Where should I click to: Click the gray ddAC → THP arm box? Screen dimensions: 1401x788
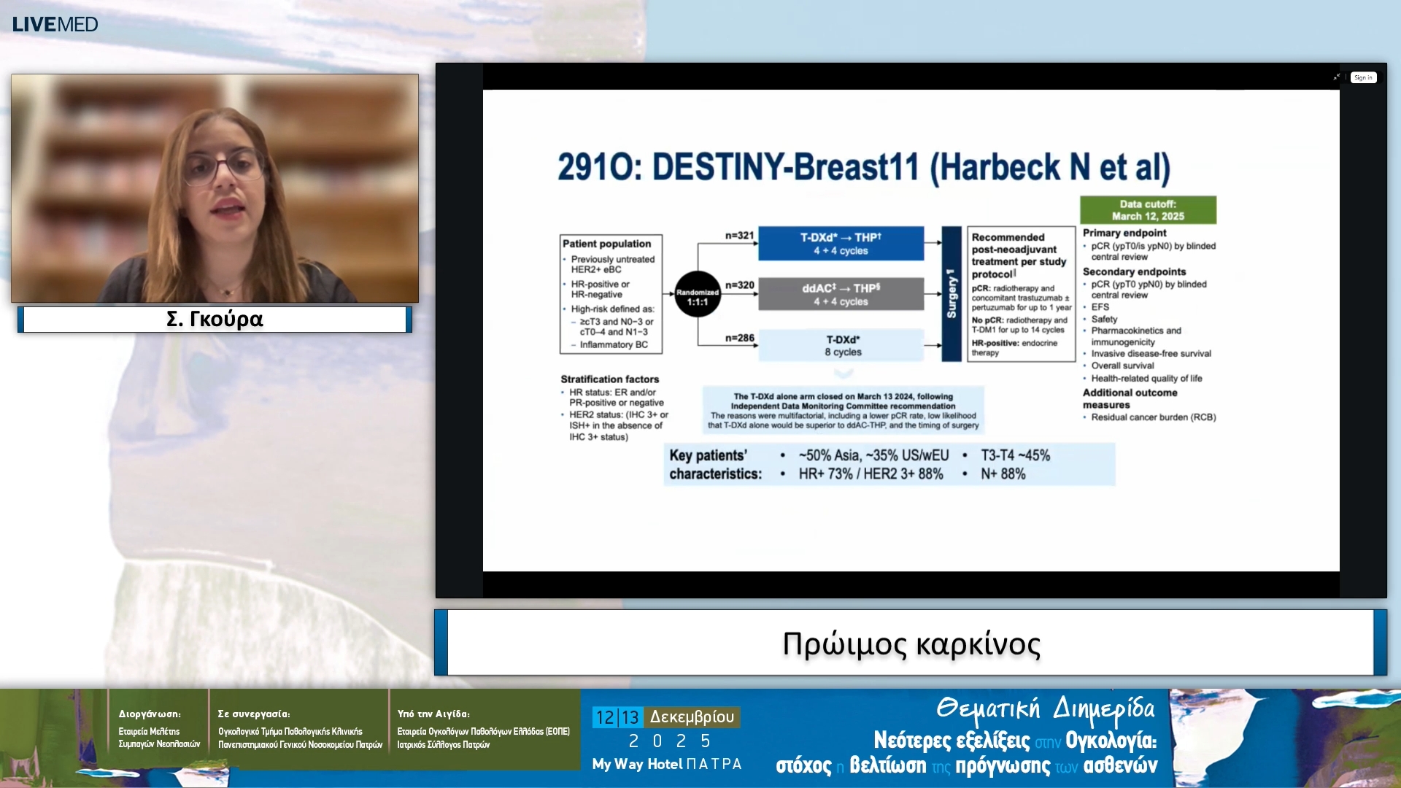tap(841, 295)
